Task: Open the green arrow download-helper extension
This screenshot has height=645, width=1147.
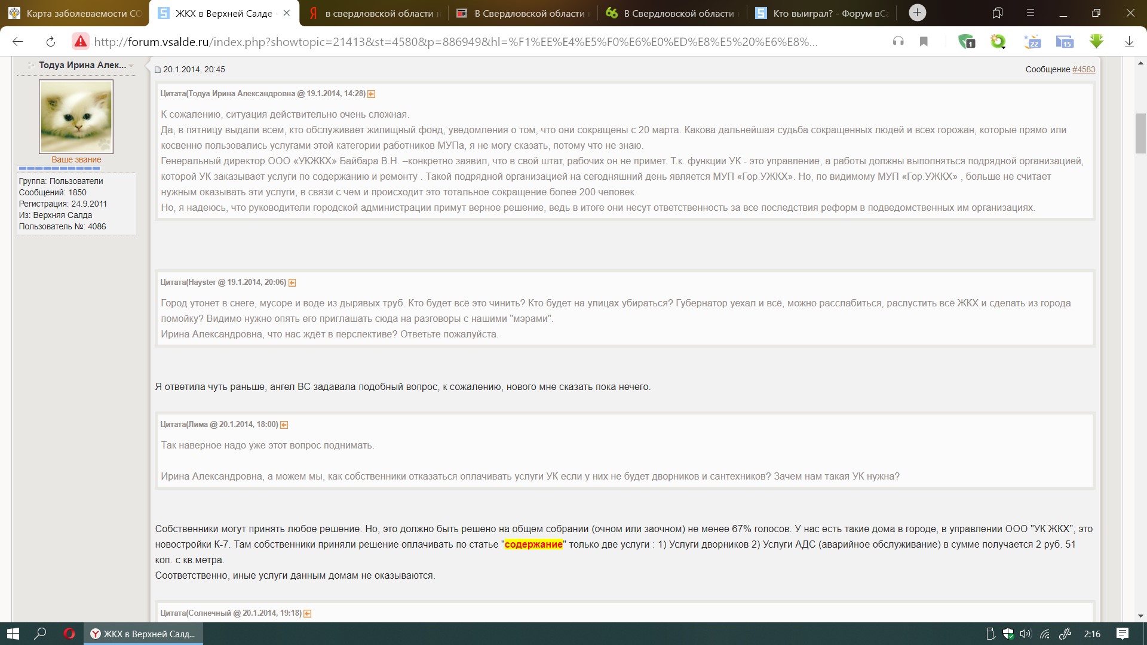Action: tap(1096, 41)
